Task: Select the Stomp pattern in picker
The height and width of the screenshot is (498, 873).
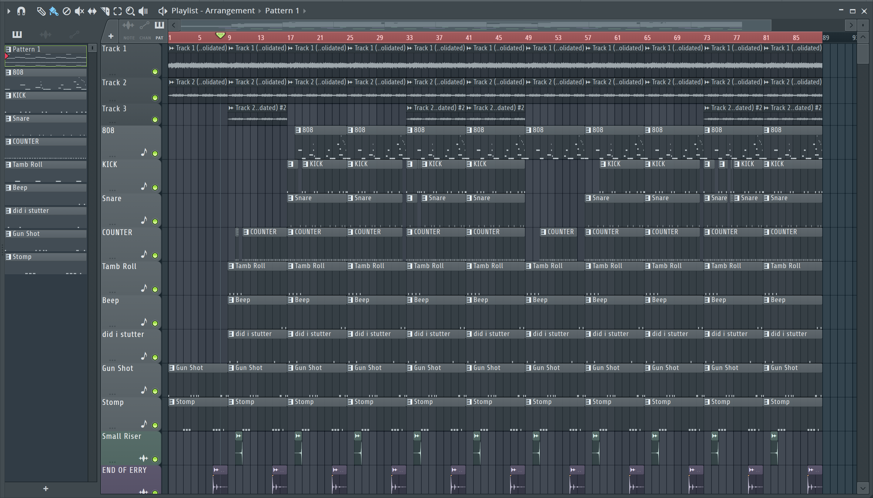Action: (46, 264)
